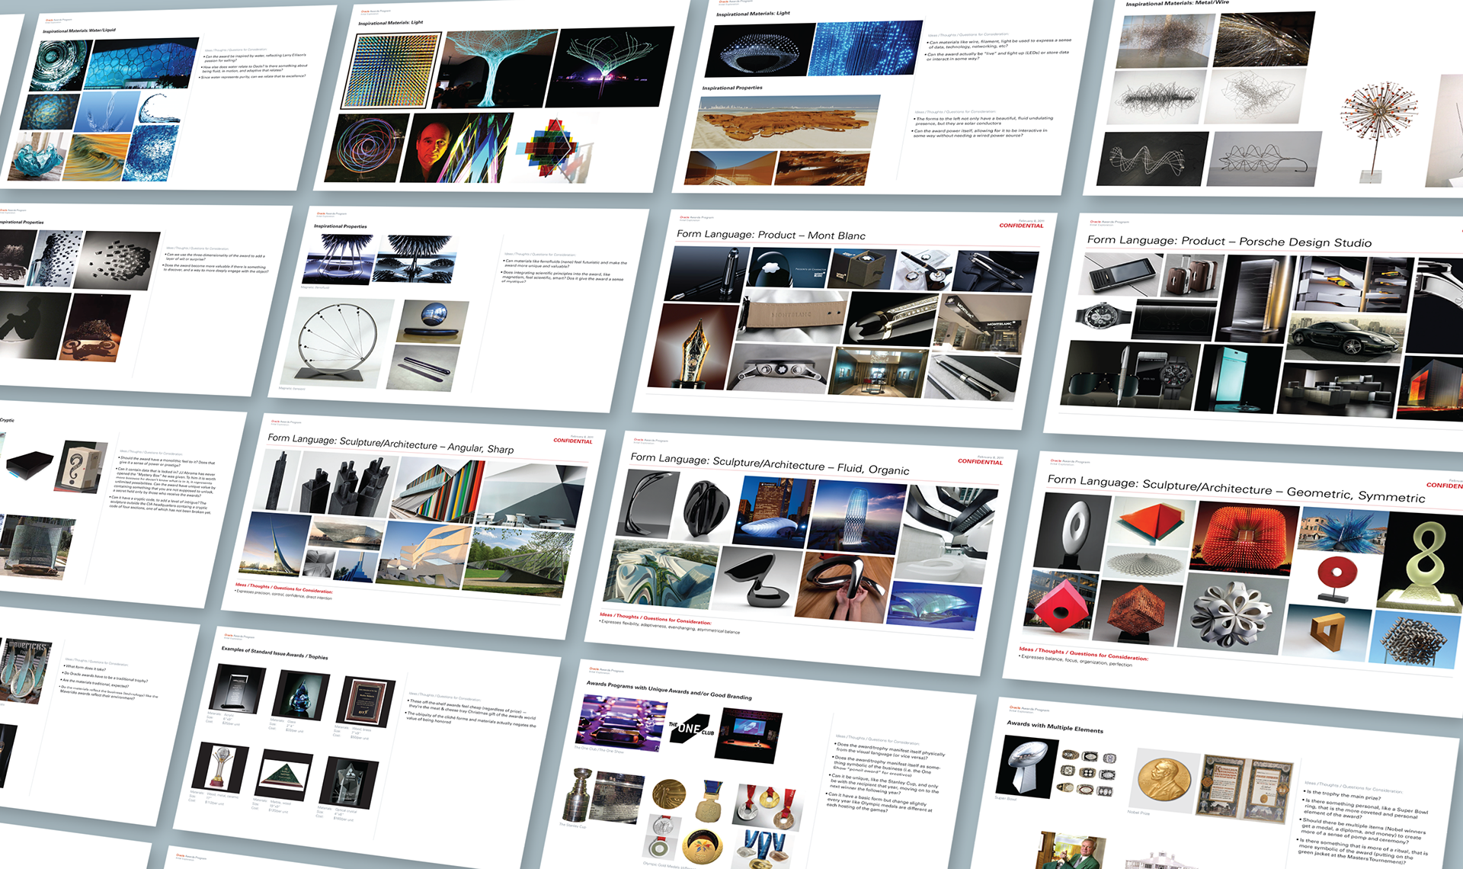Select the magnetic ring pendulum sculpture image
Image resolution: width=1463 pixels, height=869 pixels.
pyautogui.click(x=336, y=342)
